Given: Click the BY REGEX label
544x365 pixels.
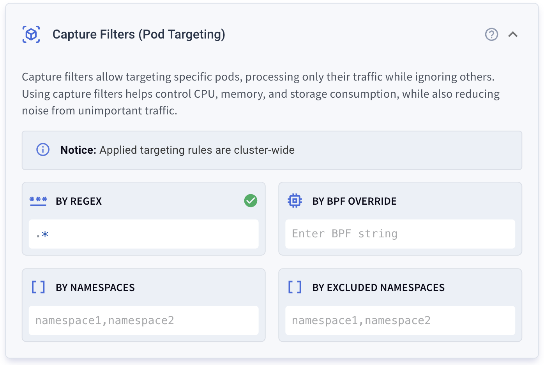Looking at the screenshot, I should [79, 201].
